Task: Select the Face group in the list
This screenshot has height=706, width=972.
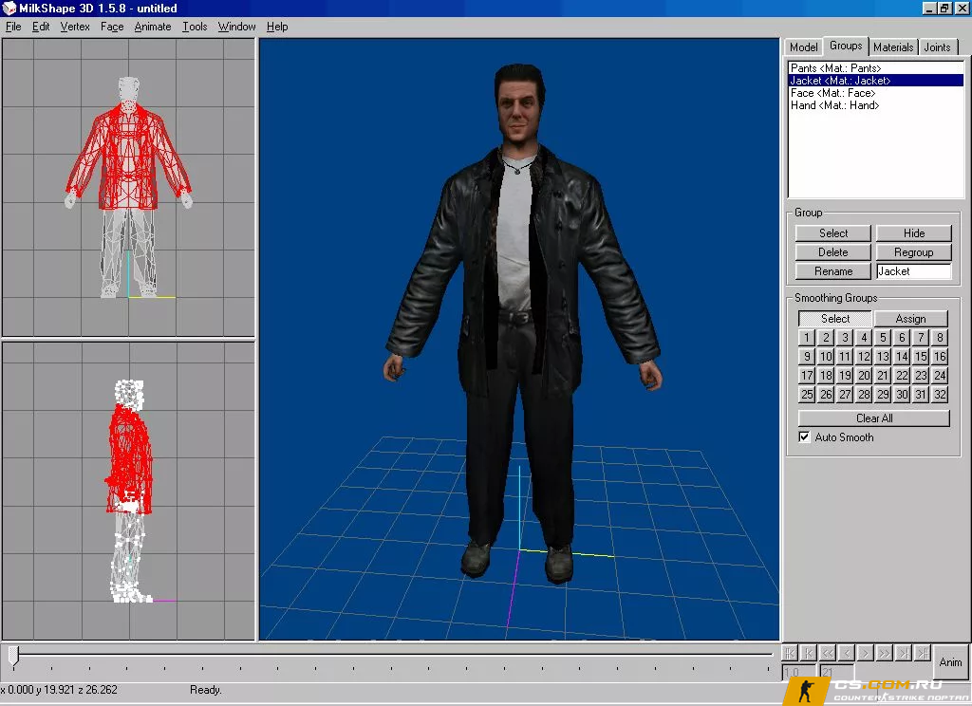Action: (876, 93)
